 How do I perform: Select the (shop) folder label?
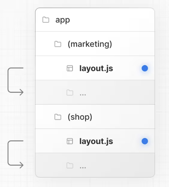point(80,117)
